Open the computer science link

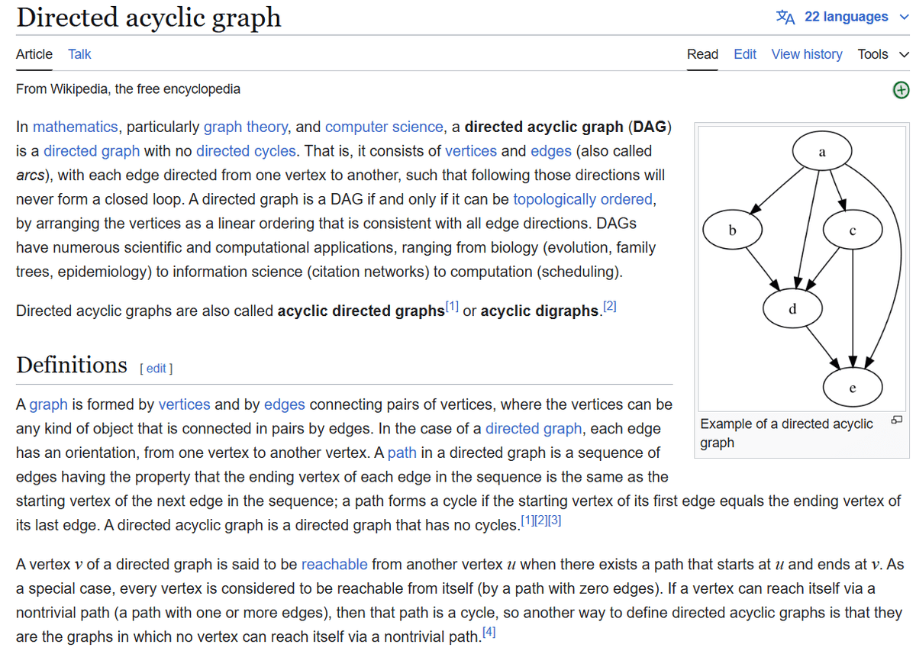384,127
